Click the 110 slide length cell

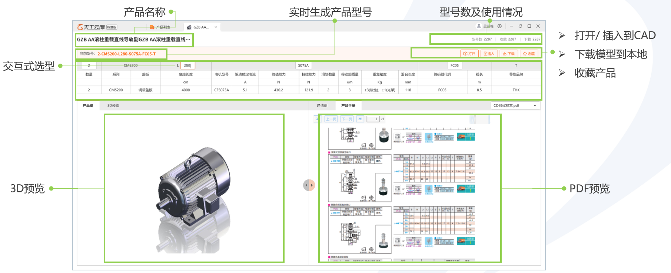[x=408, y=90]
